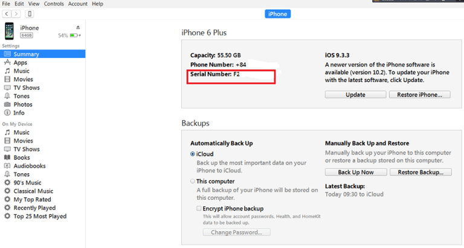
Task: Open the File menu
Action: [6, 4]
